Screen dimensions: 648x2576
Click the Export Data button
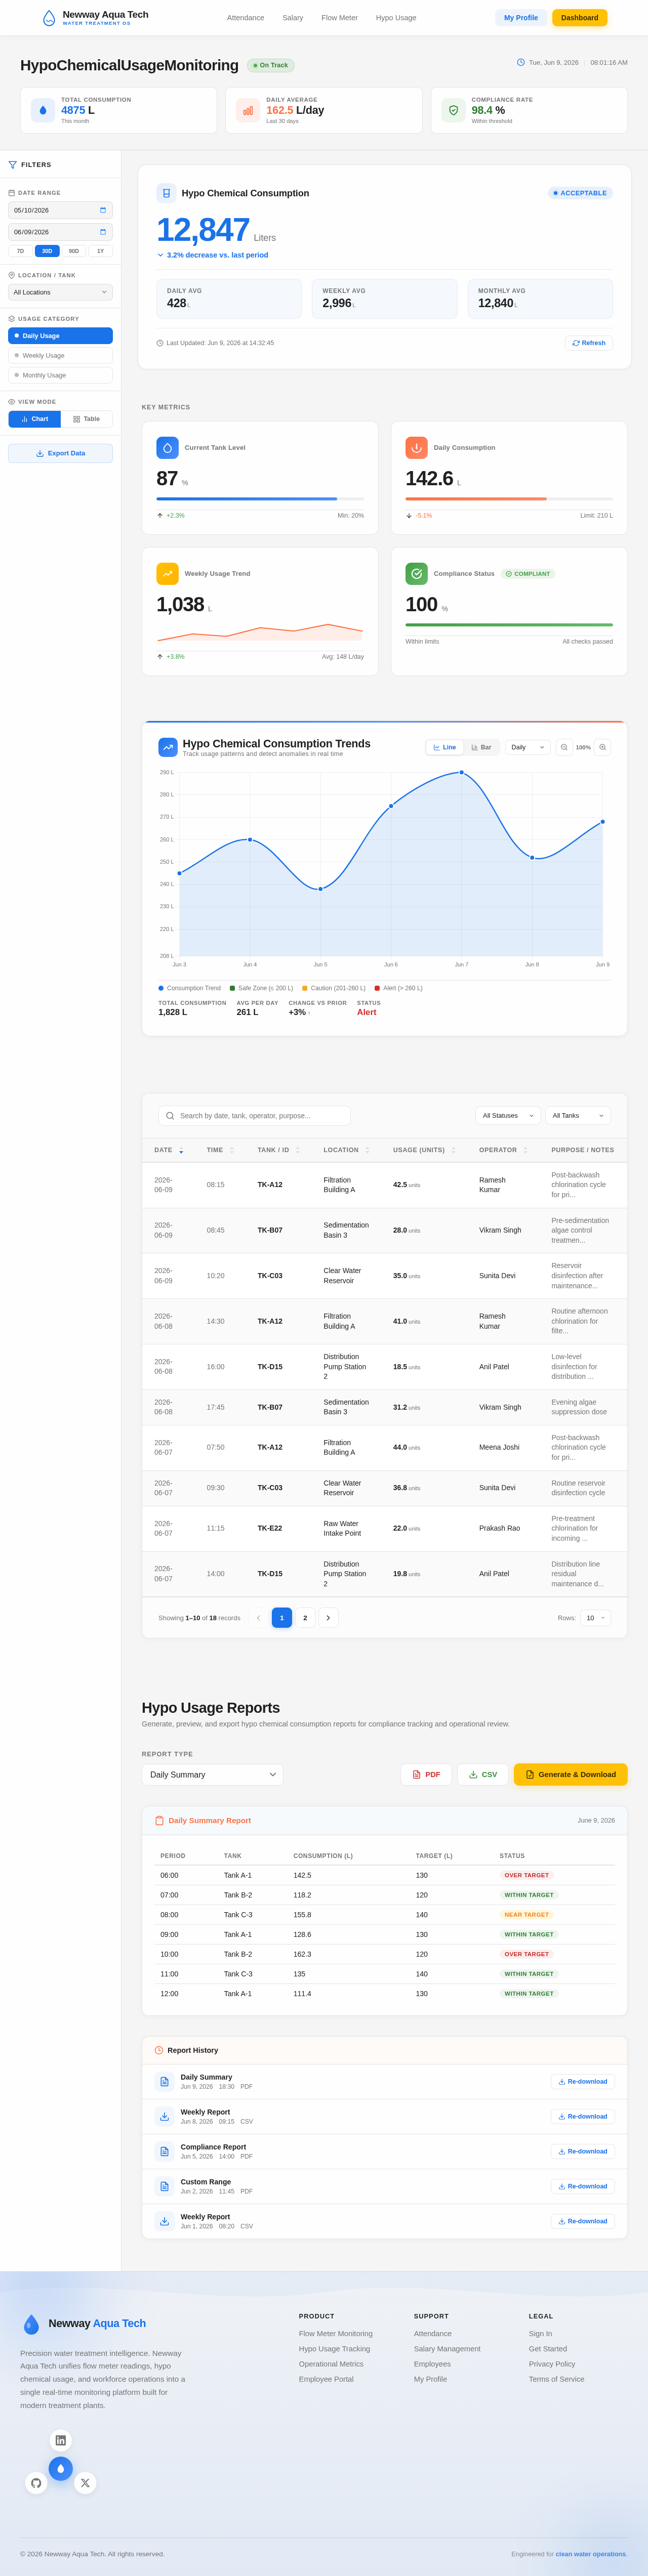pos(60,453)
